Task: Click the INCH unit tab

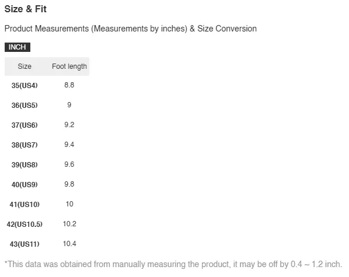Action: [x=18, y=47]
